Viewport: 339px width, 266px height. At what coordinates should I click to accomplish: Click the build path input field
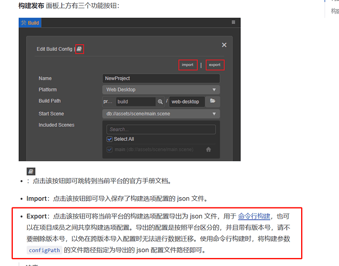point(136,102)
